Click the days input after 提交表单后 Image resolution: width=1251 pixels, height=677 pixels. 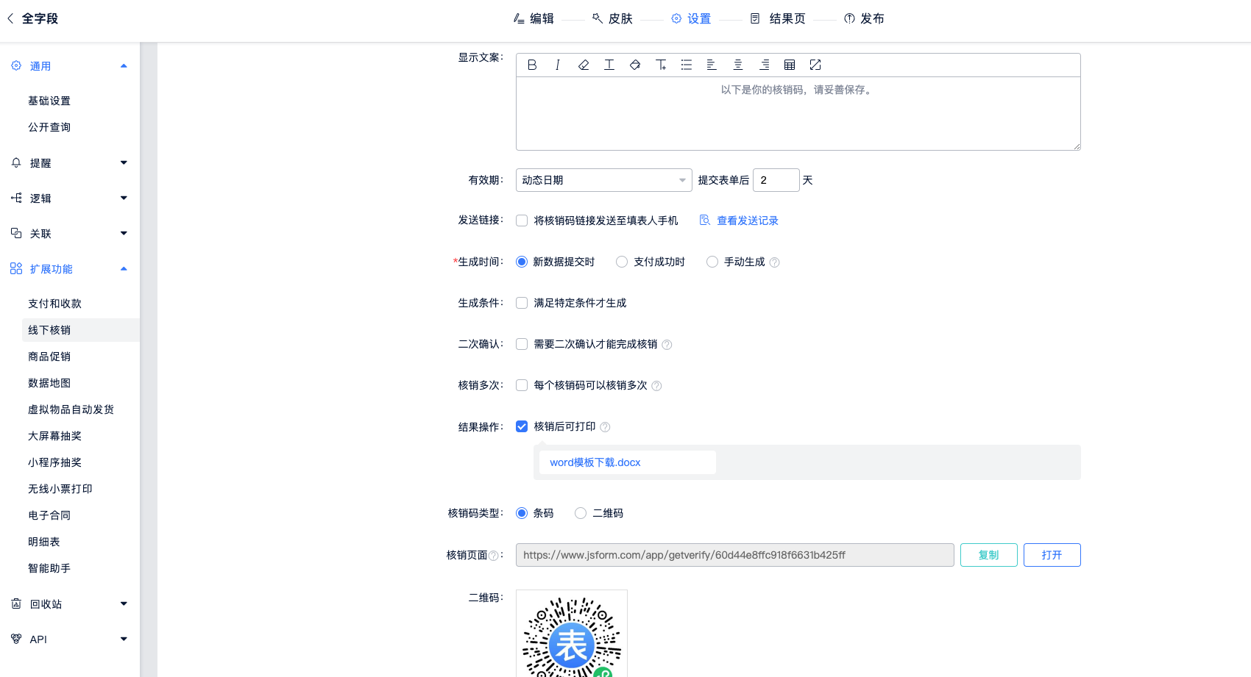point(776,180)
